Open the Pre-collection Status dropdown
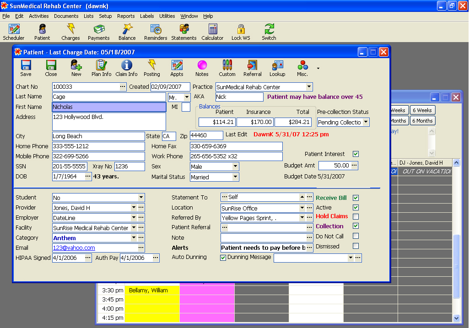469x328 pixels. 366,122
